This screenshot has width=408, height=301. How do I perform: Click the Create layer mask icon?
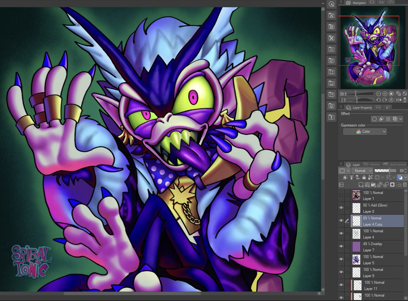click(x=392, y=185)
